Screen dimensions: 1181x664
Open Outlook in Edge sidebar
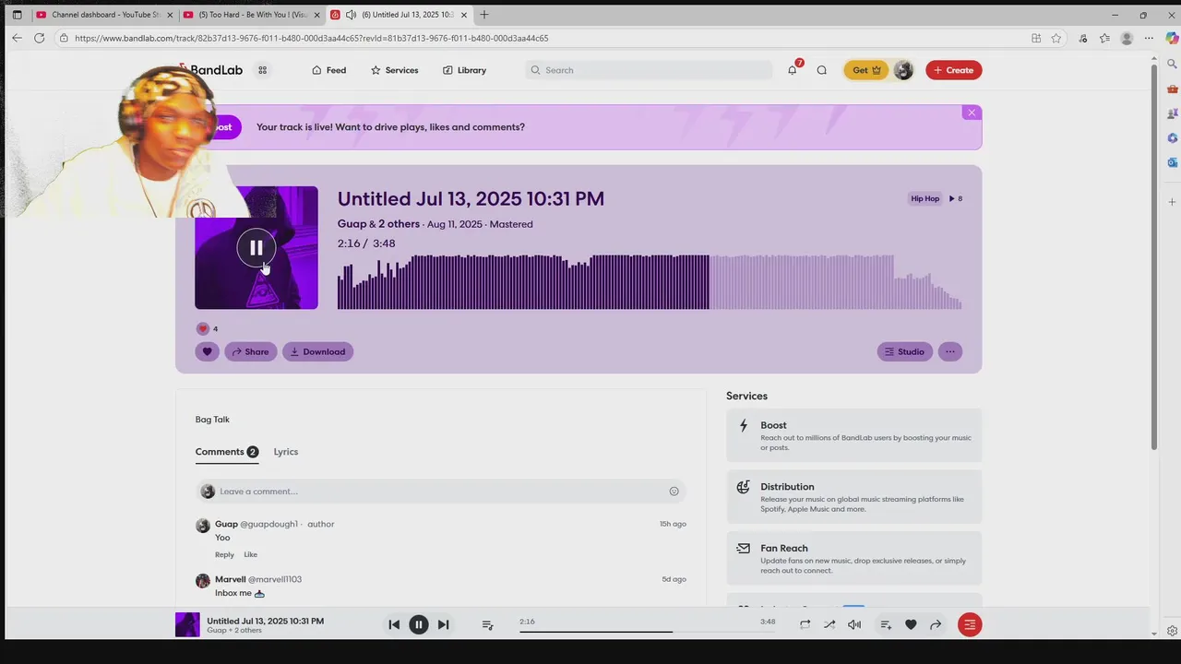1172,162
